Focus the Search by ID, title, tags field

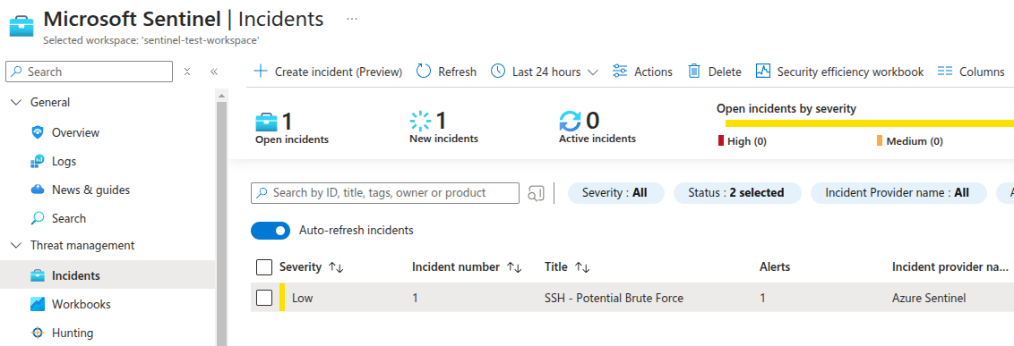(x=385, y=193)
